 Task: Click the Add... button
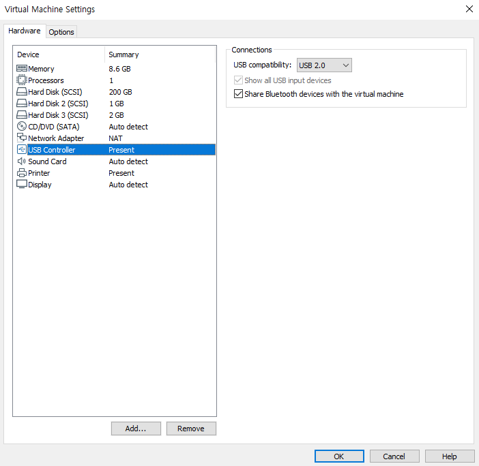click(136, 429)
